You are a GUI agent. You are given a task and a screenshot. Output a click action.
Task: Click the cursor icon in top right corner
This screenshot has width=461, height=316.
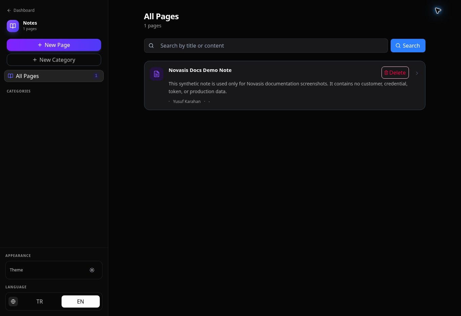[x=438, y=11]
